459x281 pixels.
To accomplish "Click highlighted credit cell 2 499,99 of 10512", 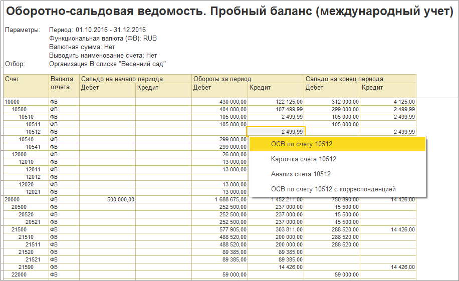I will pyautogui.click(x=276, y=132).
